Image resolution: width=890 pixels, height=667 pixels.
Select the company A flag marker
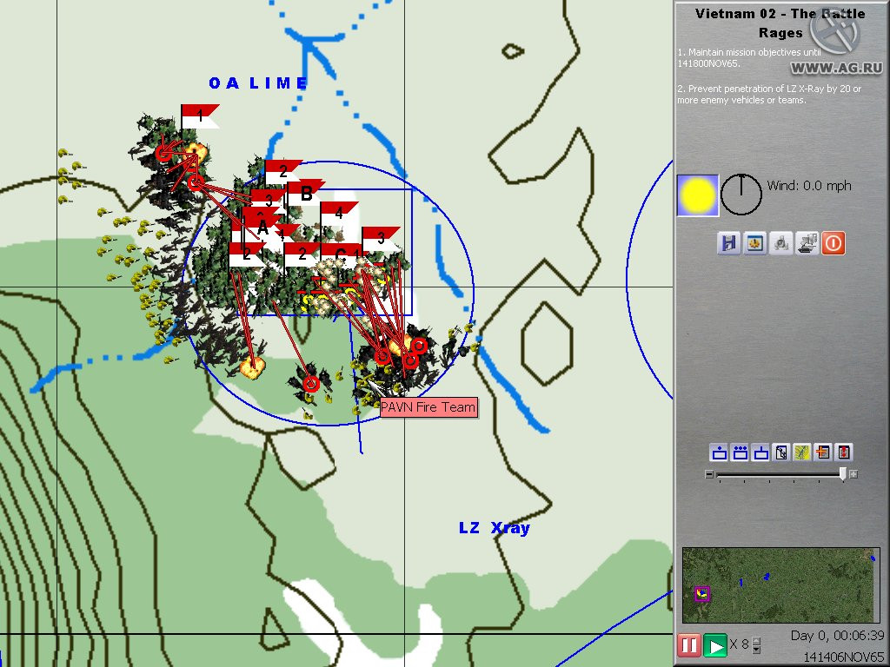coord(261,227)
